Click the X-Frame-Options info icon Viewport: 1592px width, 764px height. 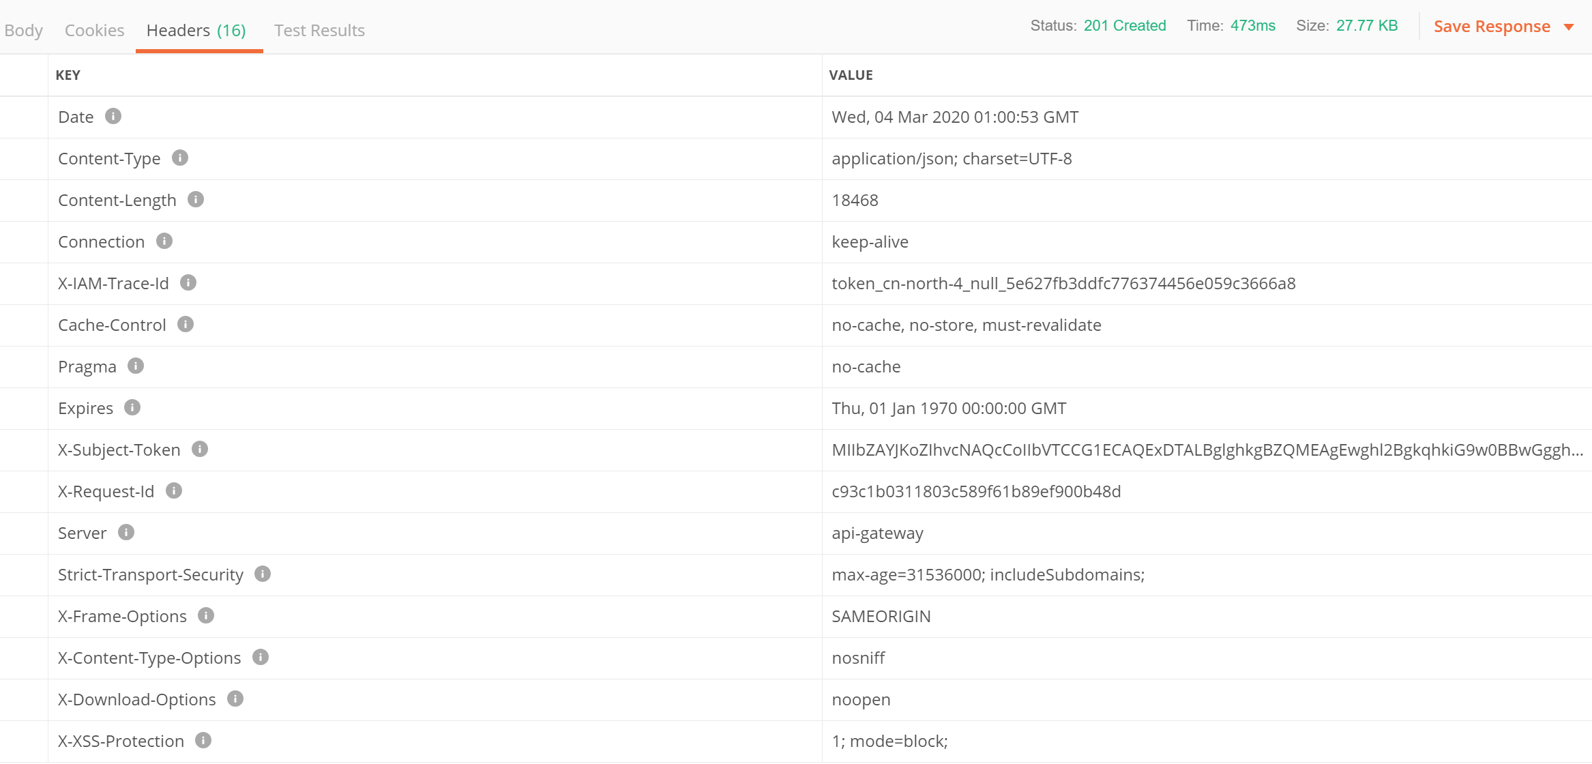pyautogui.click(x=206, y=615)
